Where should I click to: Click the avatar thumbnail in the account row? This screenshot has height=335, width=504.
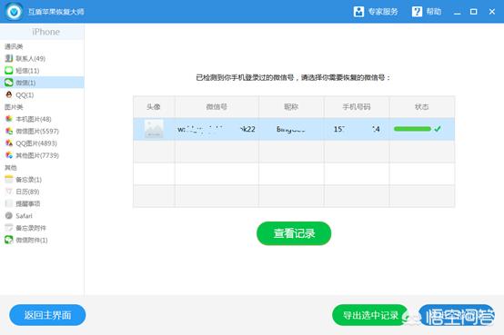(154, 129)
